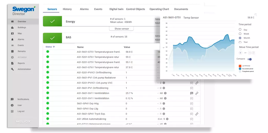The height and width of the screenshot is (133, 268).
Task: Click the orange Larmtröskel legend swatch
Action: pyautogui.click(x=240, y=66)
